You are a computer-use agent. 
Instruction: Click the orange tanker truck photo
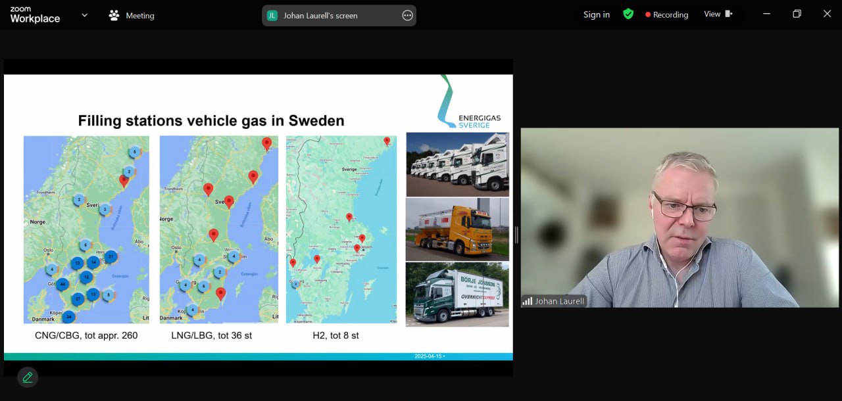(x=457, y=229)
